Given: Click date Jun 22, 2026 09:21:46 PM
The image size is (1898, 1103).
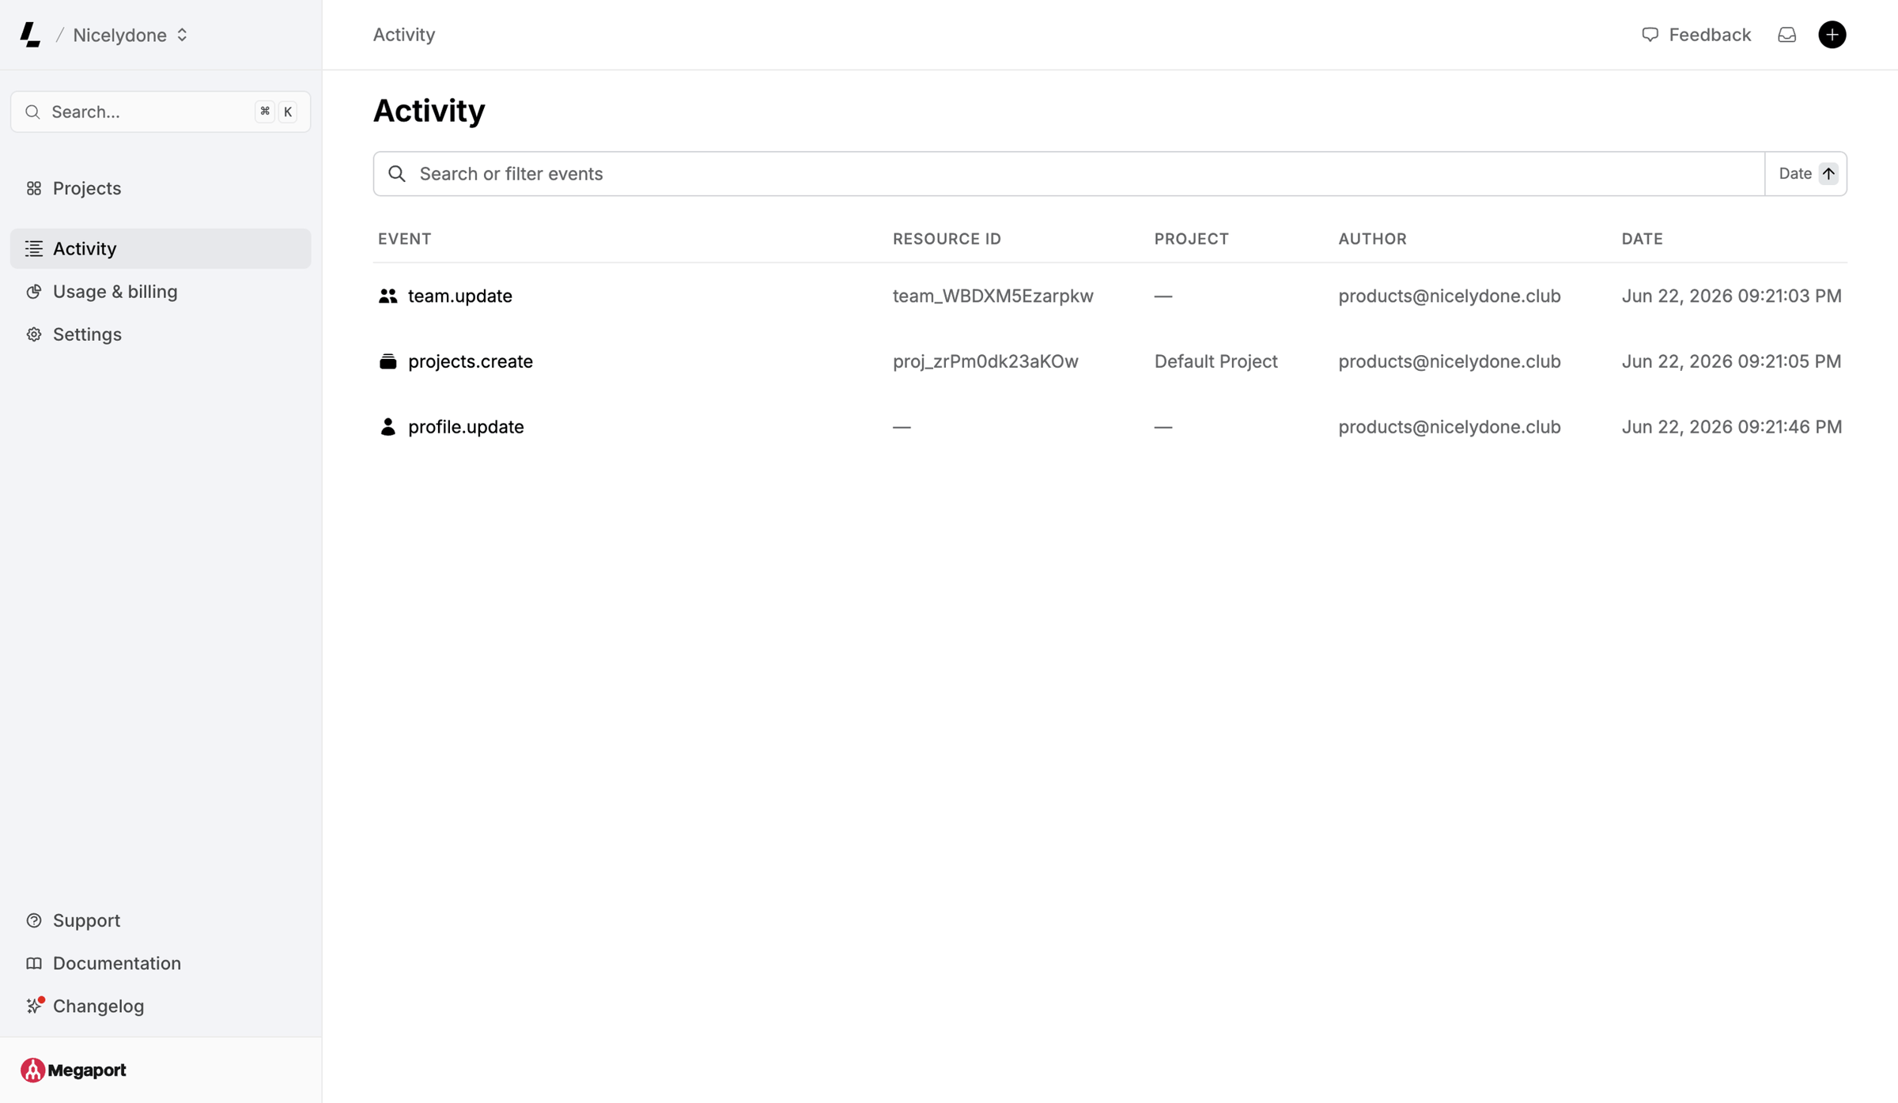Looking at the screenshot, I should pyautogui.click(x=1731, y=427).
